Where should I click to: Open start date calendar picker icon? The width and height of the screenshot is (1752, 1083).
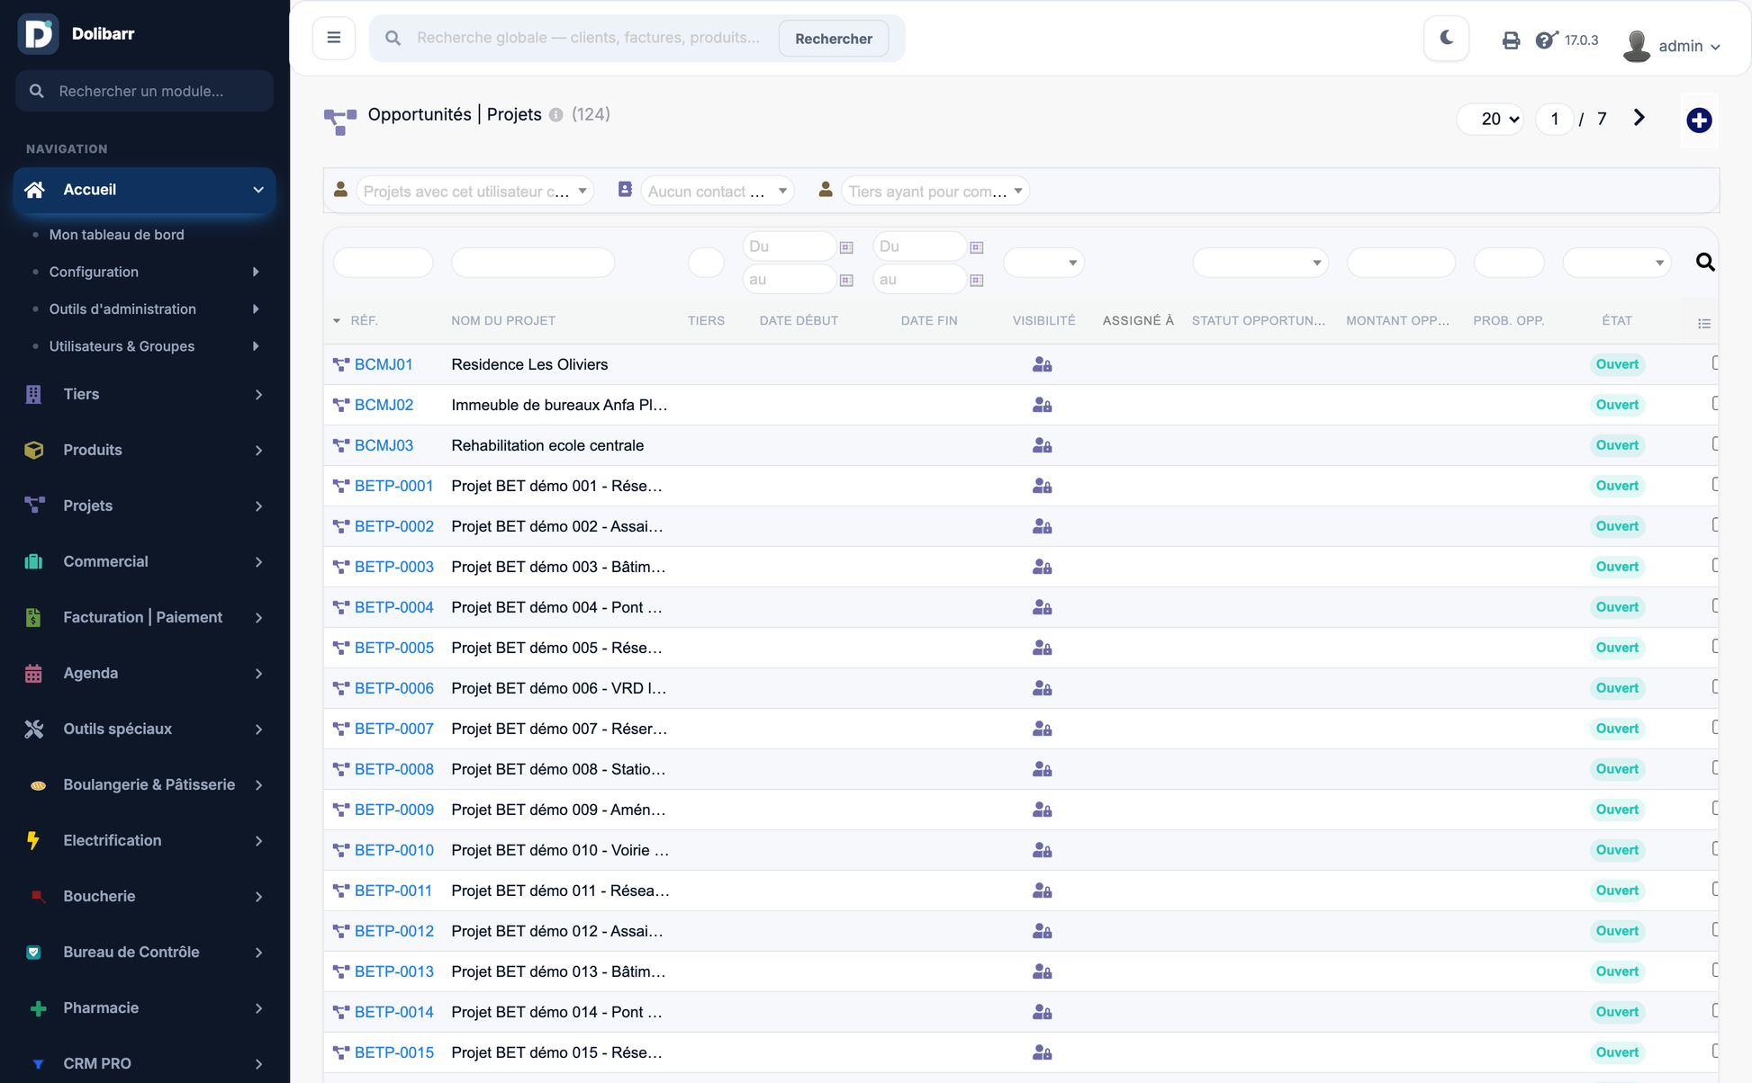point(846,246)
